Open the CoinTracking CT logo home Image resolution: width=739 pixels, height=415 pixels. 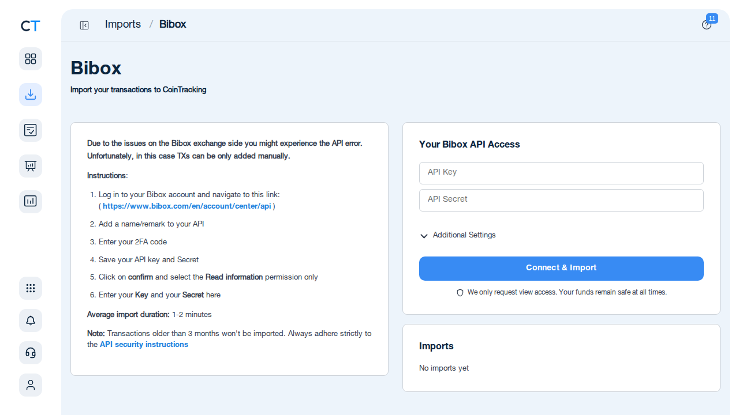[31, 26]
